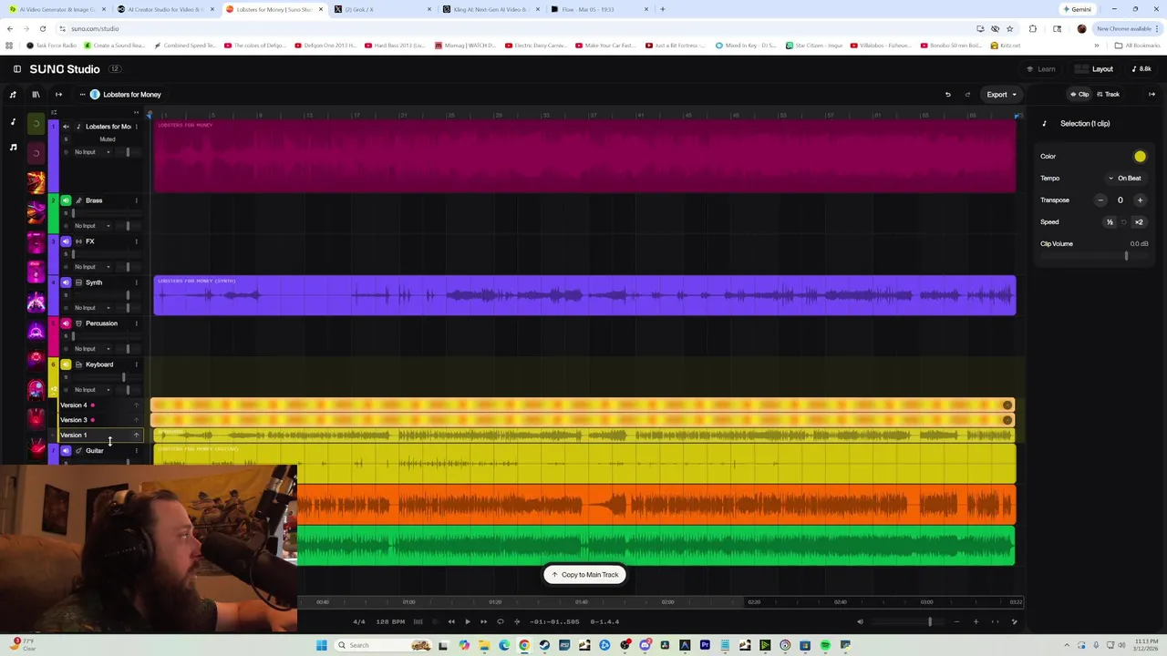Toggle the Suno Studio sidebar panel icon
The width and height of the screenshot is (1167, 656).
click(x=16, y=69)
